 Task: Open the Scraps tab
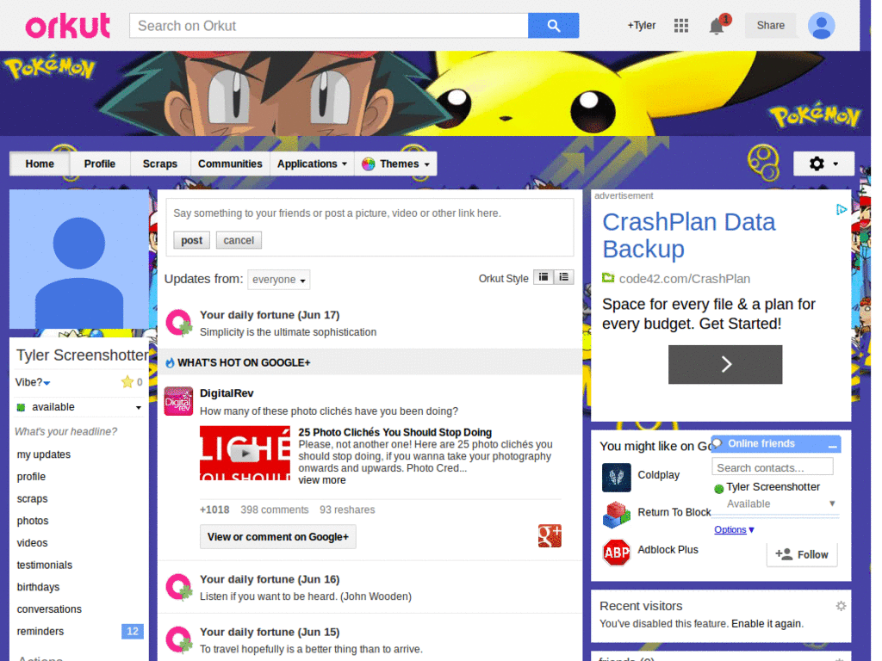[159, 164]
